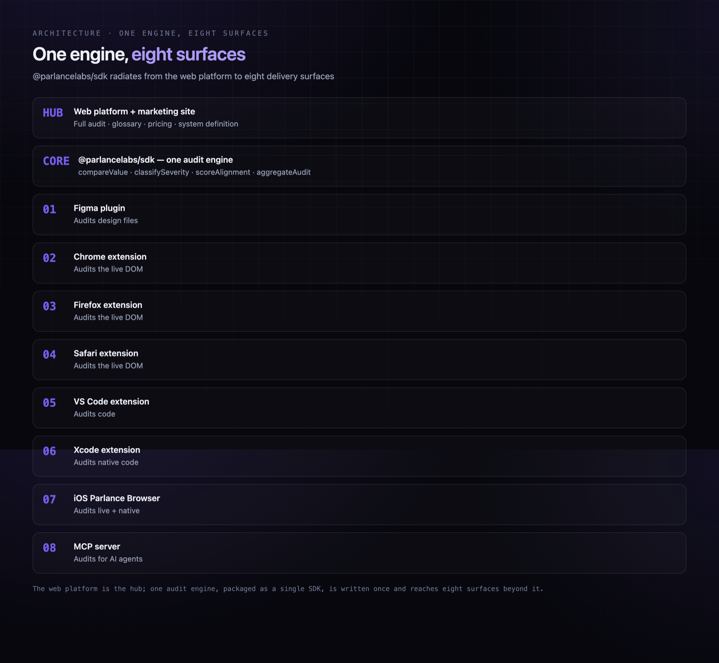Click the HUB label badge
The image size is (719, 663).
53,113
